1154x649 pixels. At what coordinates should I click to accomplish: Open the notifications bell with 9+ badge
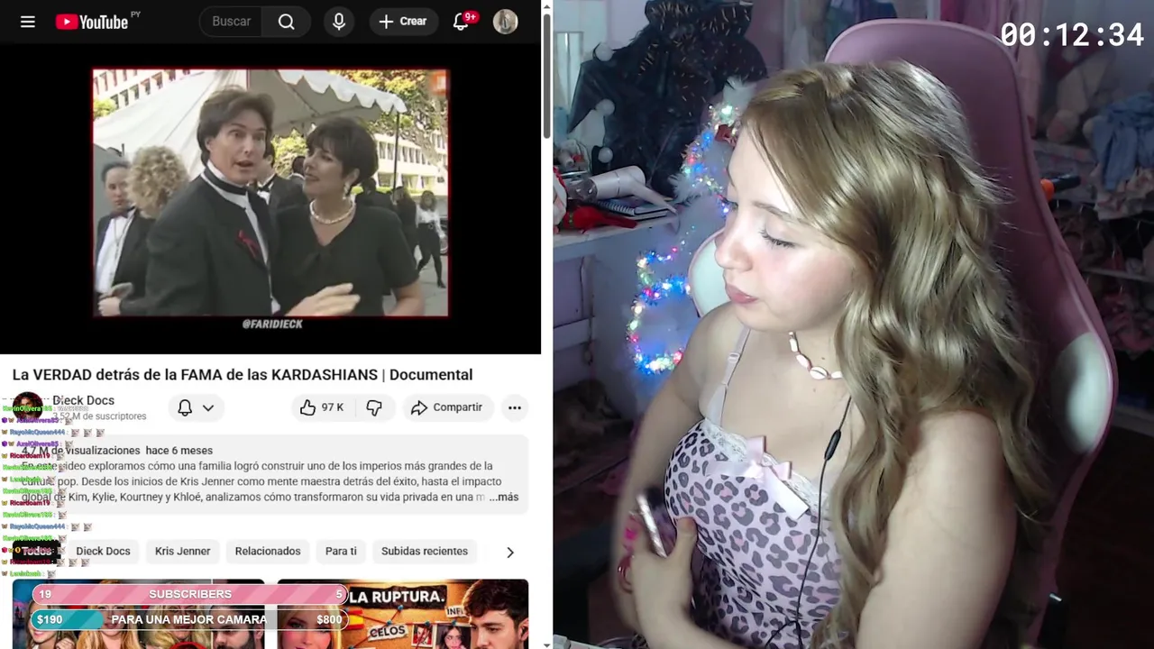pos(461,22)
